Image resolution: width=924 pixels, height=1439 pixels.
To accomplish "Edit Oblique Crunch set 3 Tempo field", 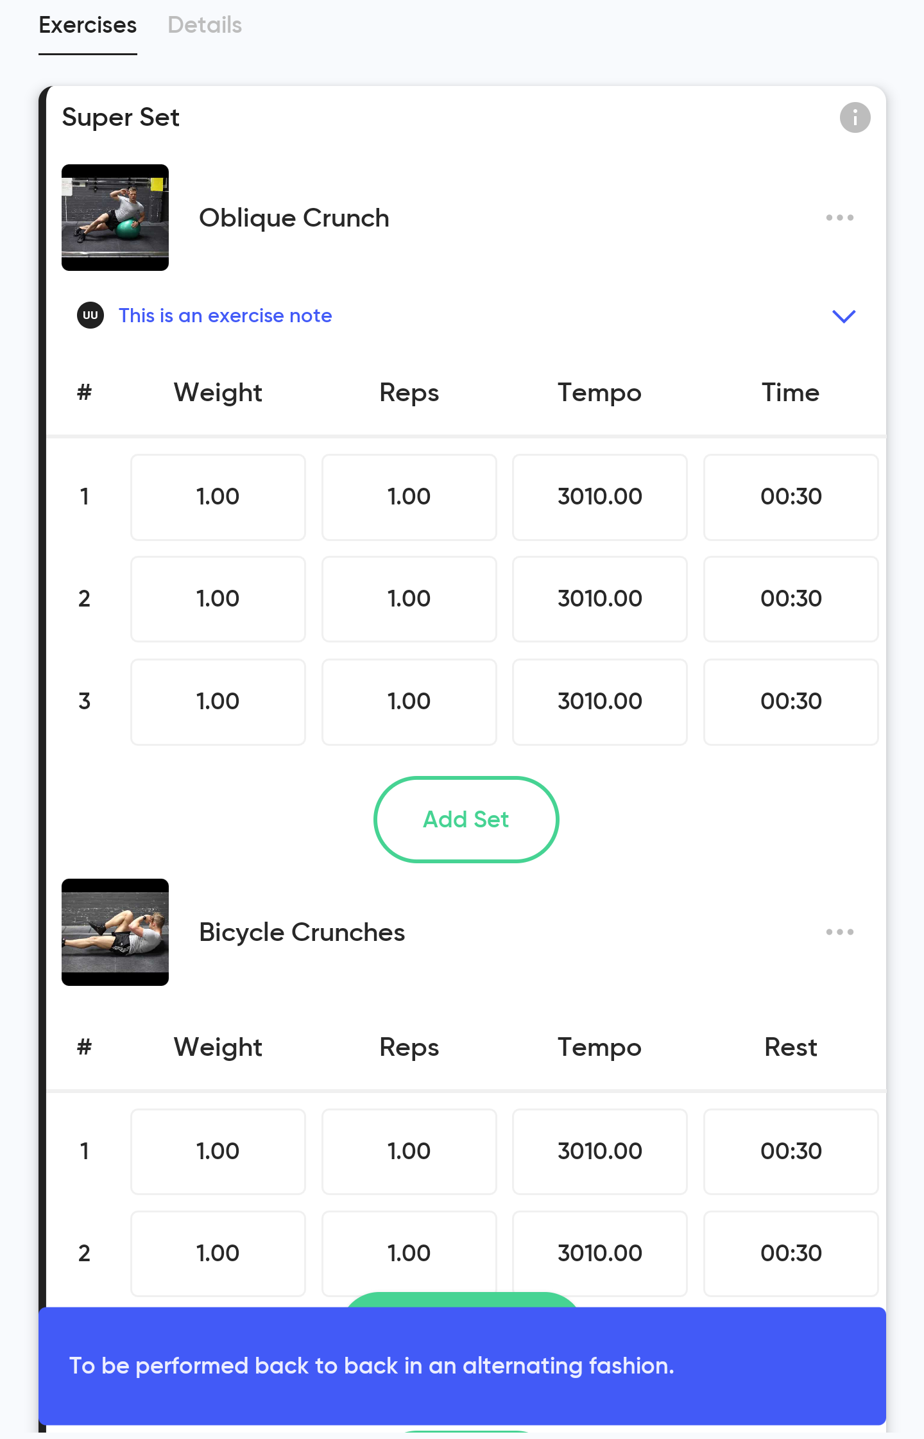I will point(600,702).
